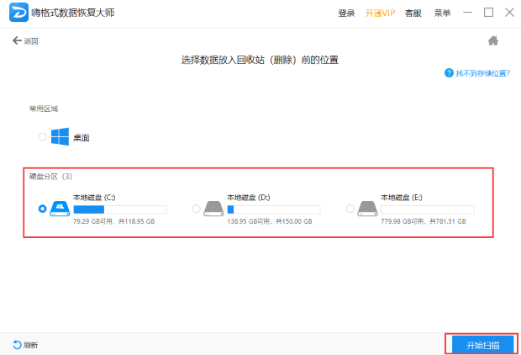Viewport: 521px width, 355px height.
Task: Click the 开始扫描 button
Action: point(483,345)
